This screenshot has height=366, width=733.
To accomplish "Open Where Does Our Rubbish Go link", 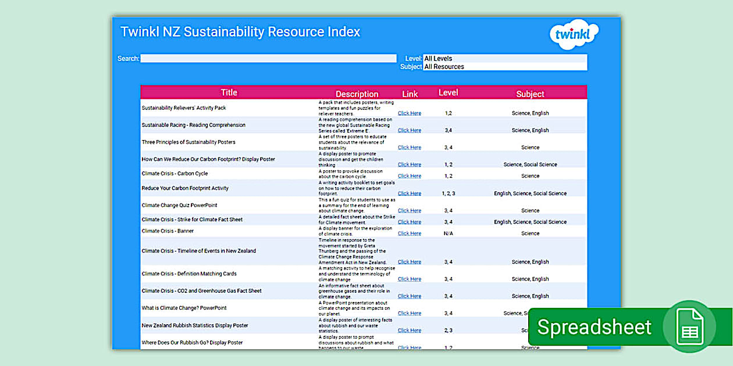I will 409,347.
